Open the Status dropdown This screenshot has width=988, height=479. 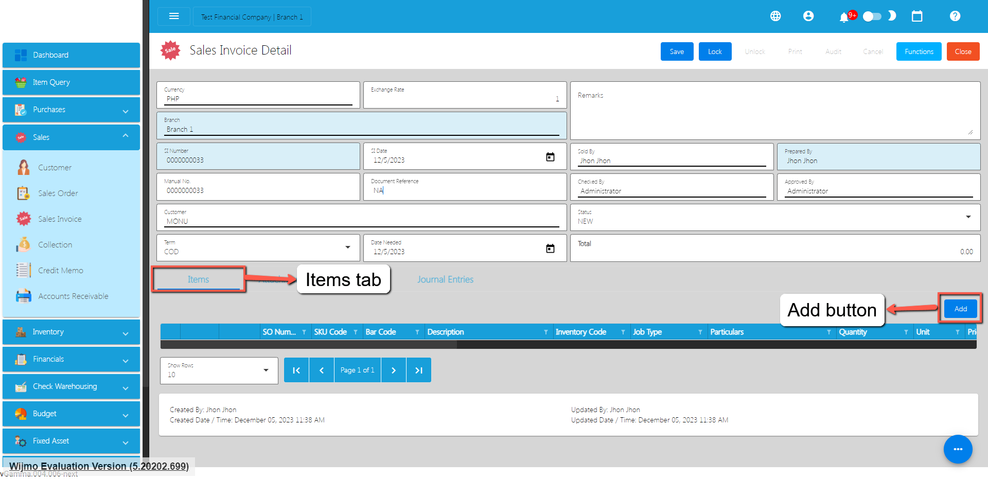click(x=968, y=217)
